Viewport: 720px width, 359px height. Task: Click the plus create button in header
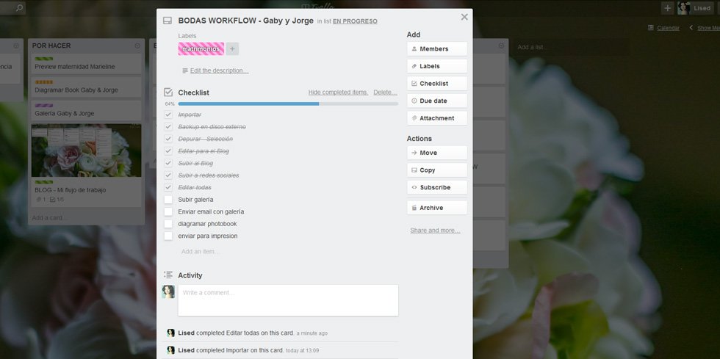(x=667, y=8)
